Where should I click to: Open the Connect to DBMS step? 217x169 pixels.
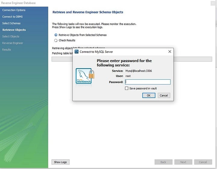click(x=12, y=17)
